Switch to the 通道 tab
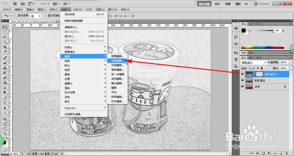The width and height of the screenshot is (294, 156). pyautogui.click(x=251, y=58)
